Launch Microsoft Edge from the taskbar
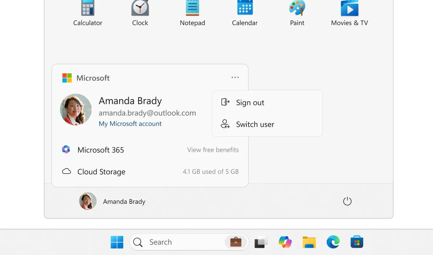 [333, 242]
